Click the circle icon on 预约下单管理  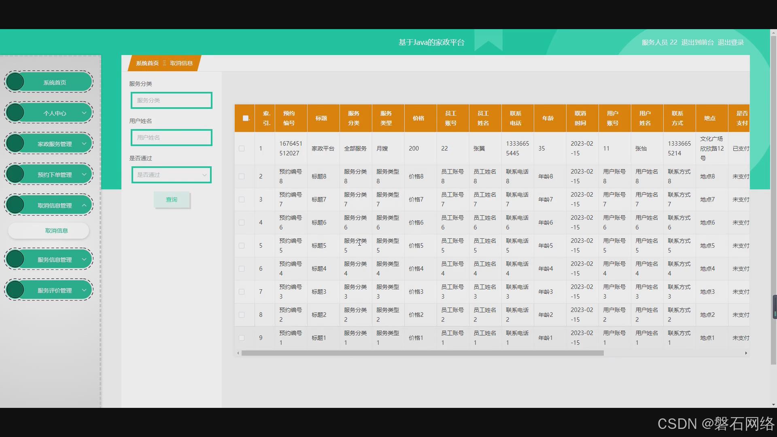[x=15, y=174]
